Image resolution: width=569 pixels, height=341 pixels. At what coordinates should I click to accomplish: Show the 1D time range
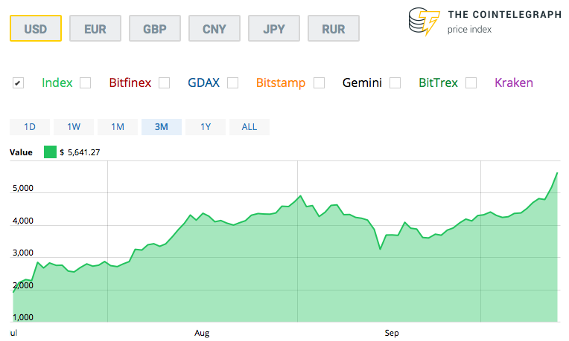30,127
